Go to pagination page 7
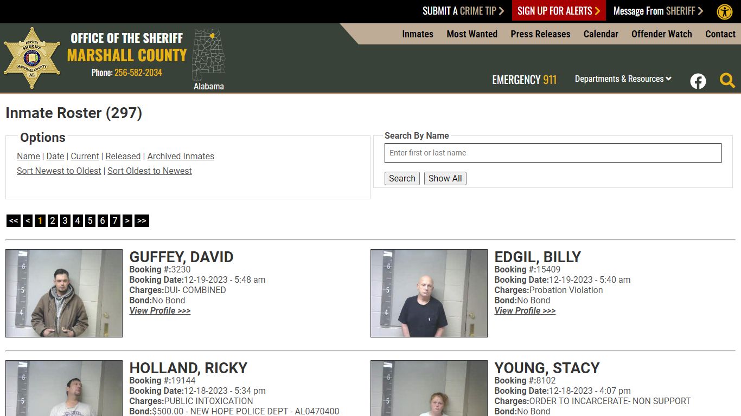Viewport: 741px width, 416px height. (115, 220)
